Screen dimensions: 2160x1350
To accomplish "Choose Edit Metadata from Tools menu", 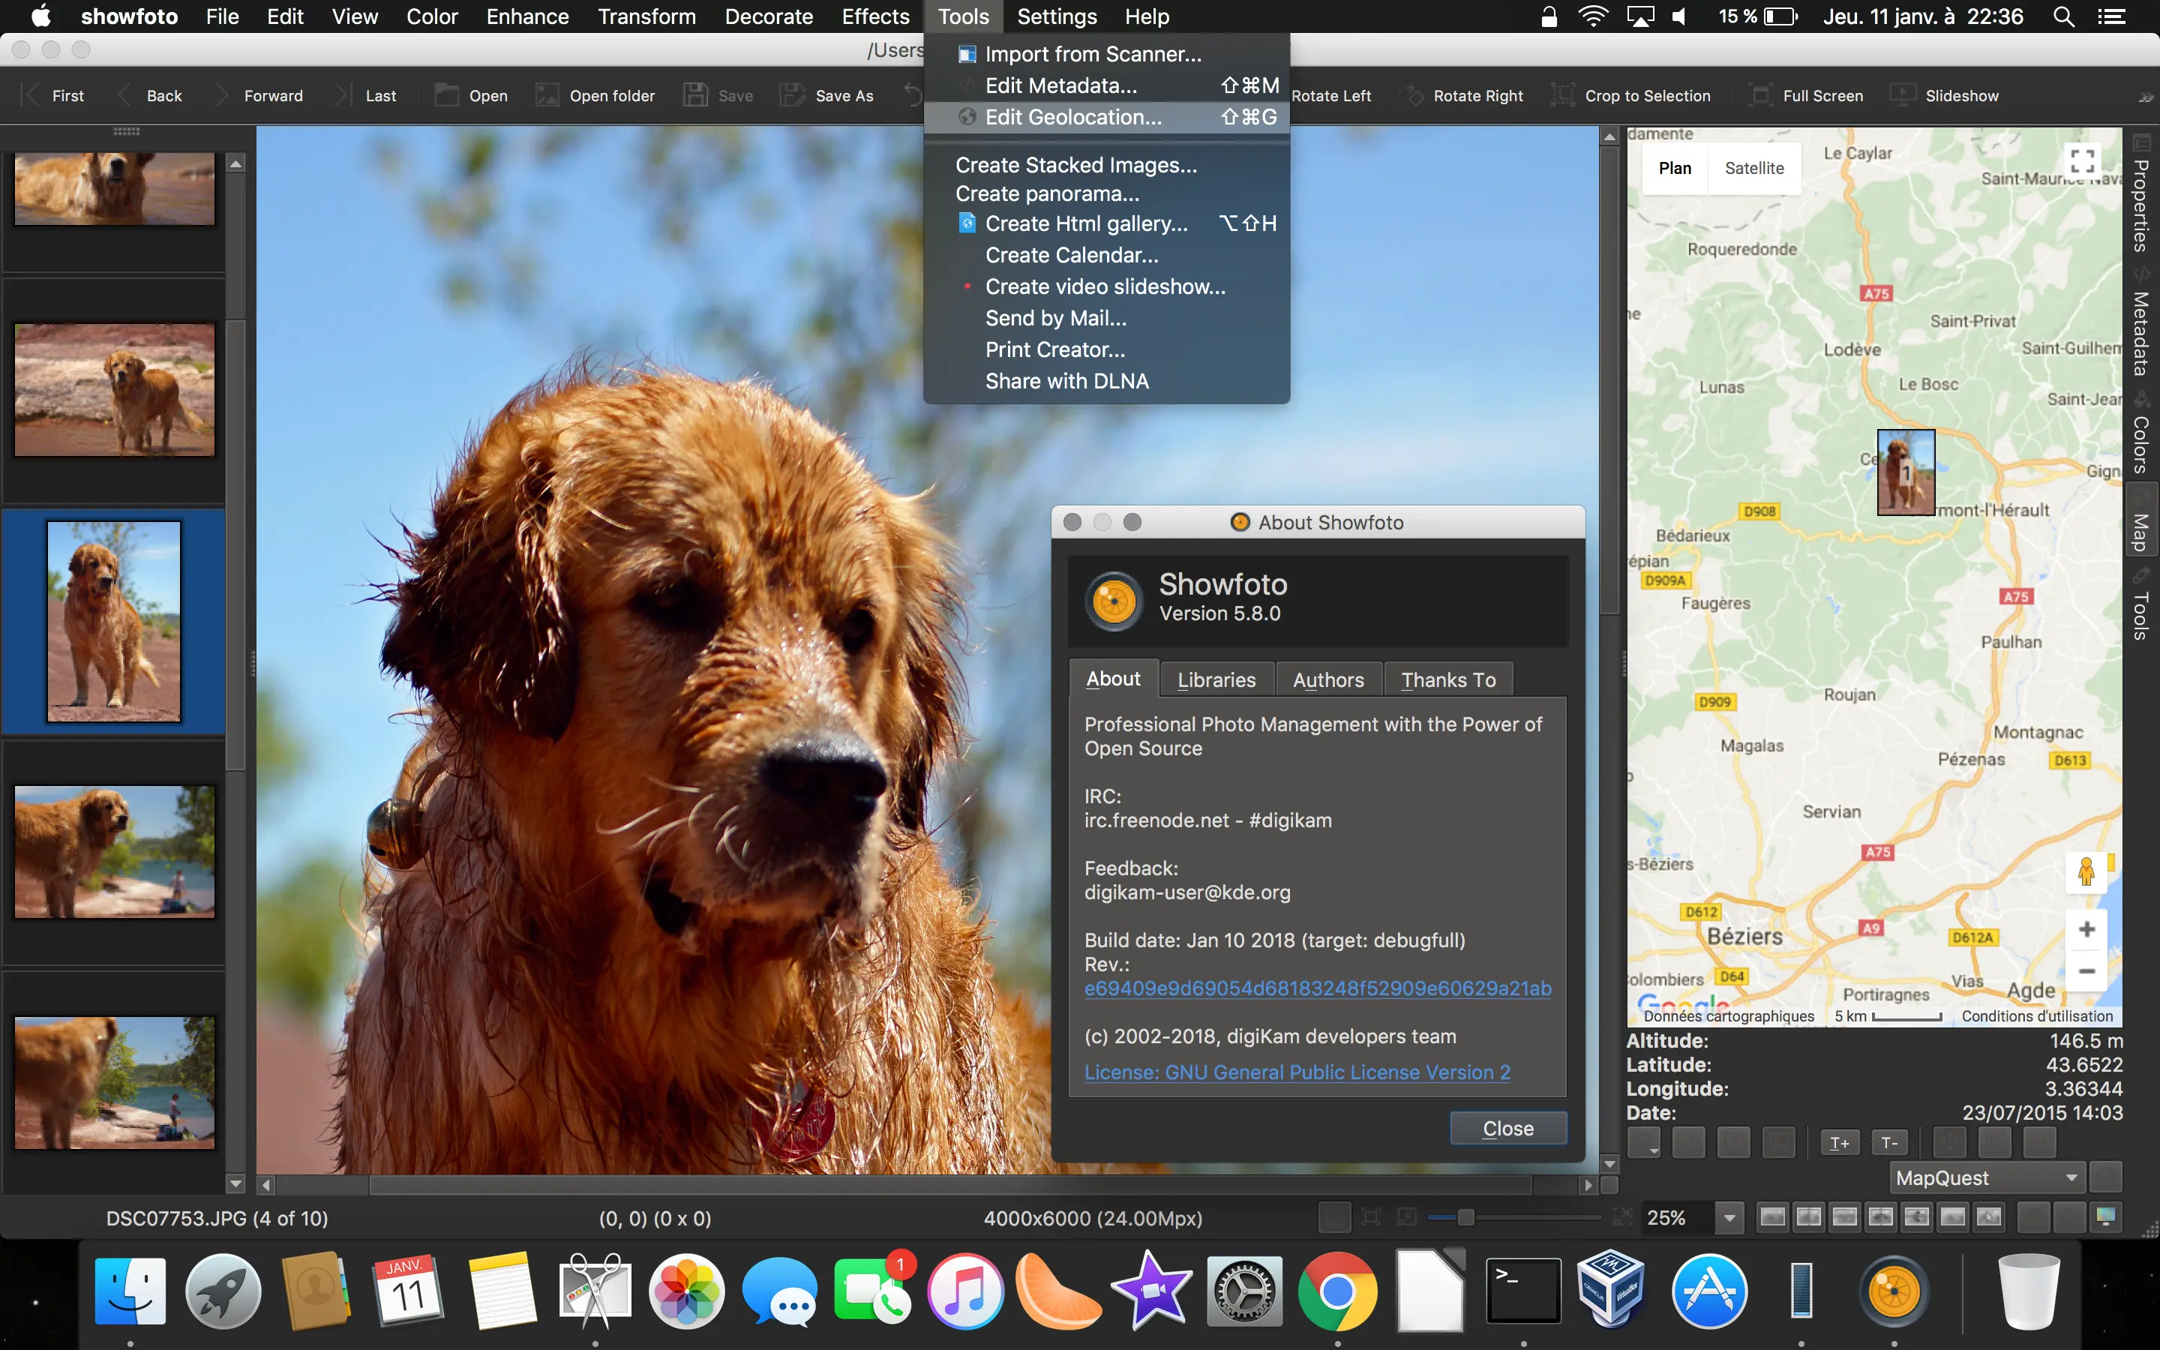I will coord(1107,85).
